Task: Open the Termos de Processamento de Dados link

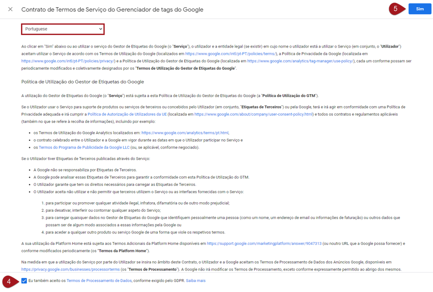Action: point(99,281)
